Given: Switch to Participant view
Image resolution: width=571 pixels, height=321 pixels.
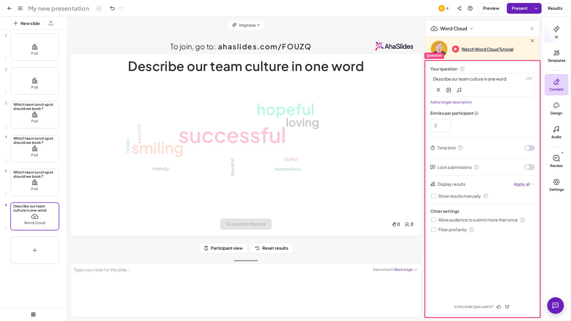Looking at the screenshot, I should click(x=223, y=248).
